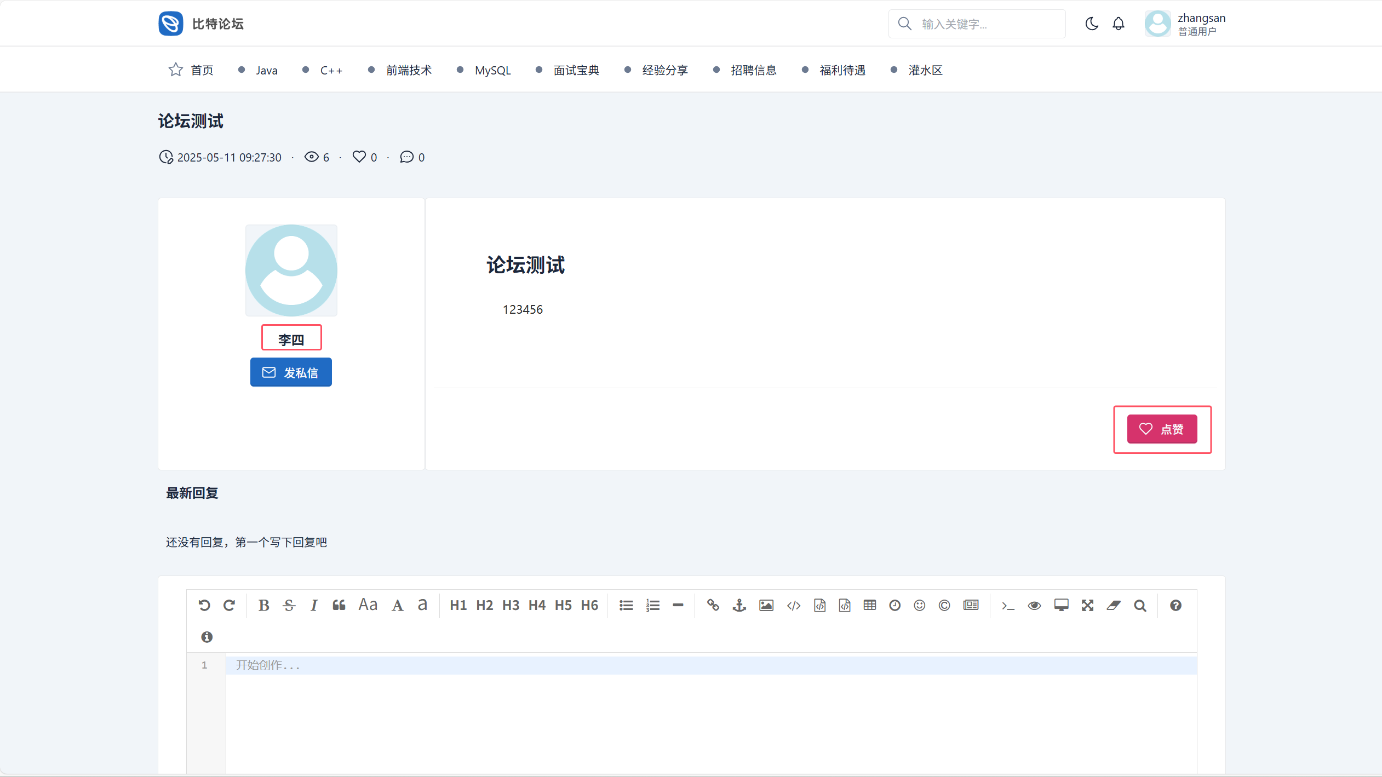This screenshot has height=777, width=1382.
Task: Click the undo arrow icon
Action: tap(204, 605)
